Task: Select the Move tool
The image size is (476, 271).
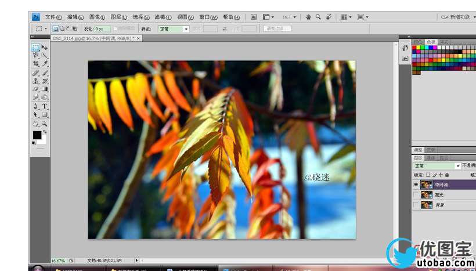Action: 45,48
